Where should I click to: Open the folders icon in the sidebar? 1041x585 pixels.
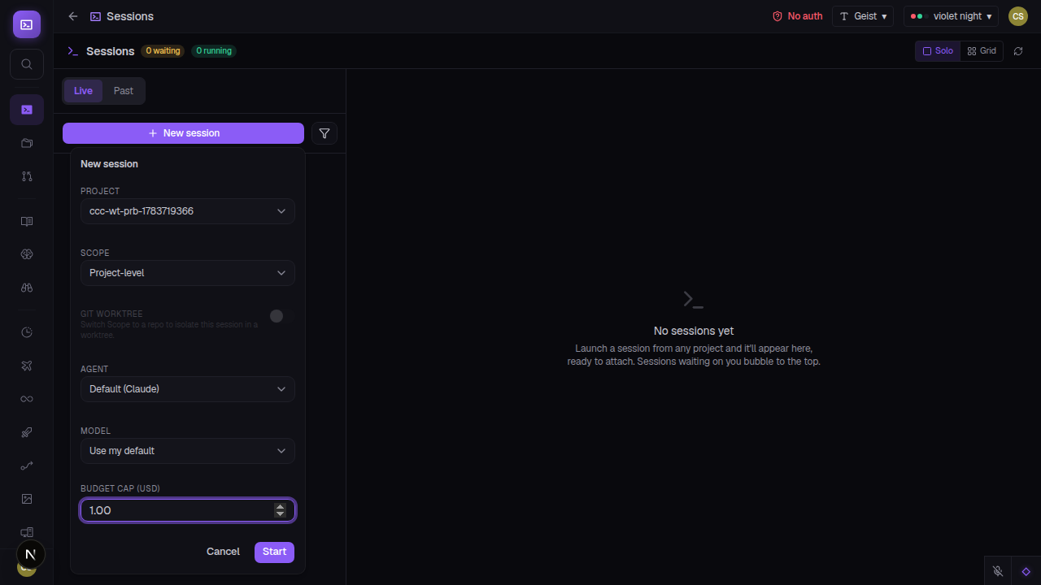(x=27, y=143)
